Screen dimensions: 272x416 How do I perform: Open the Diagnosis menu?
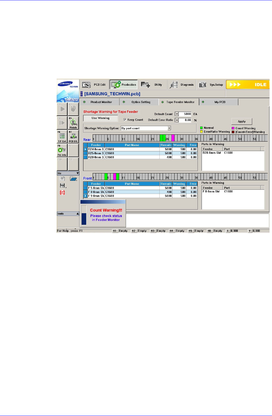tap(182, 84)
